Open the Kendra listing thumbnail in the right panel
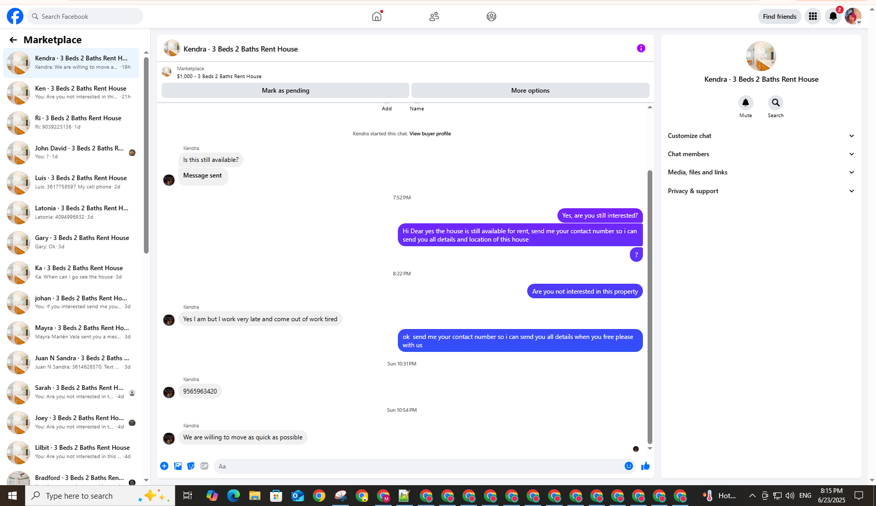 (x=761, y=56)
